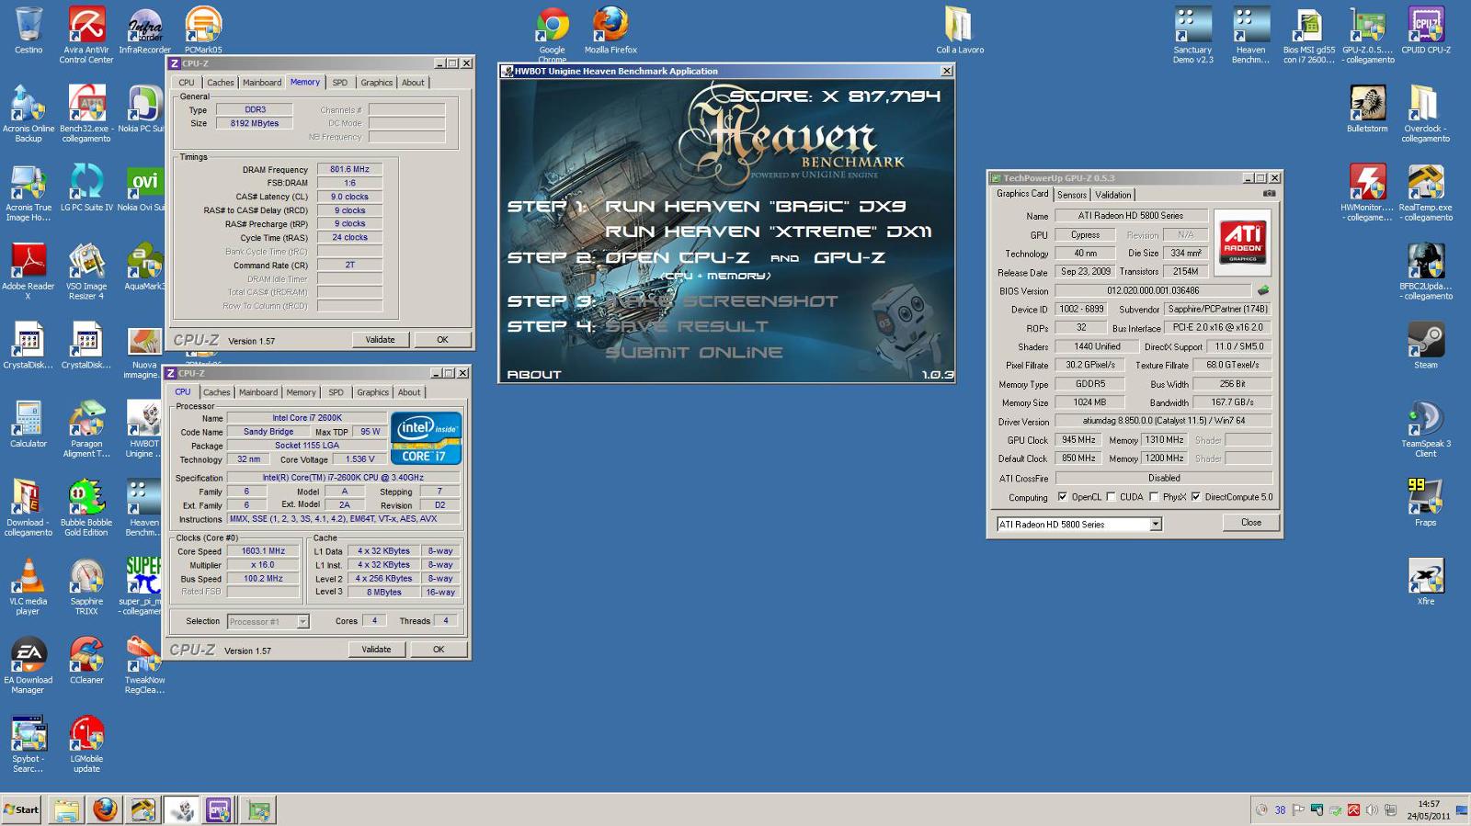Image resolution: width=1471 pixels, height=826 pixels.
Task: Click the GPU Clock field 945 MHz
Action: (1078, 440)
